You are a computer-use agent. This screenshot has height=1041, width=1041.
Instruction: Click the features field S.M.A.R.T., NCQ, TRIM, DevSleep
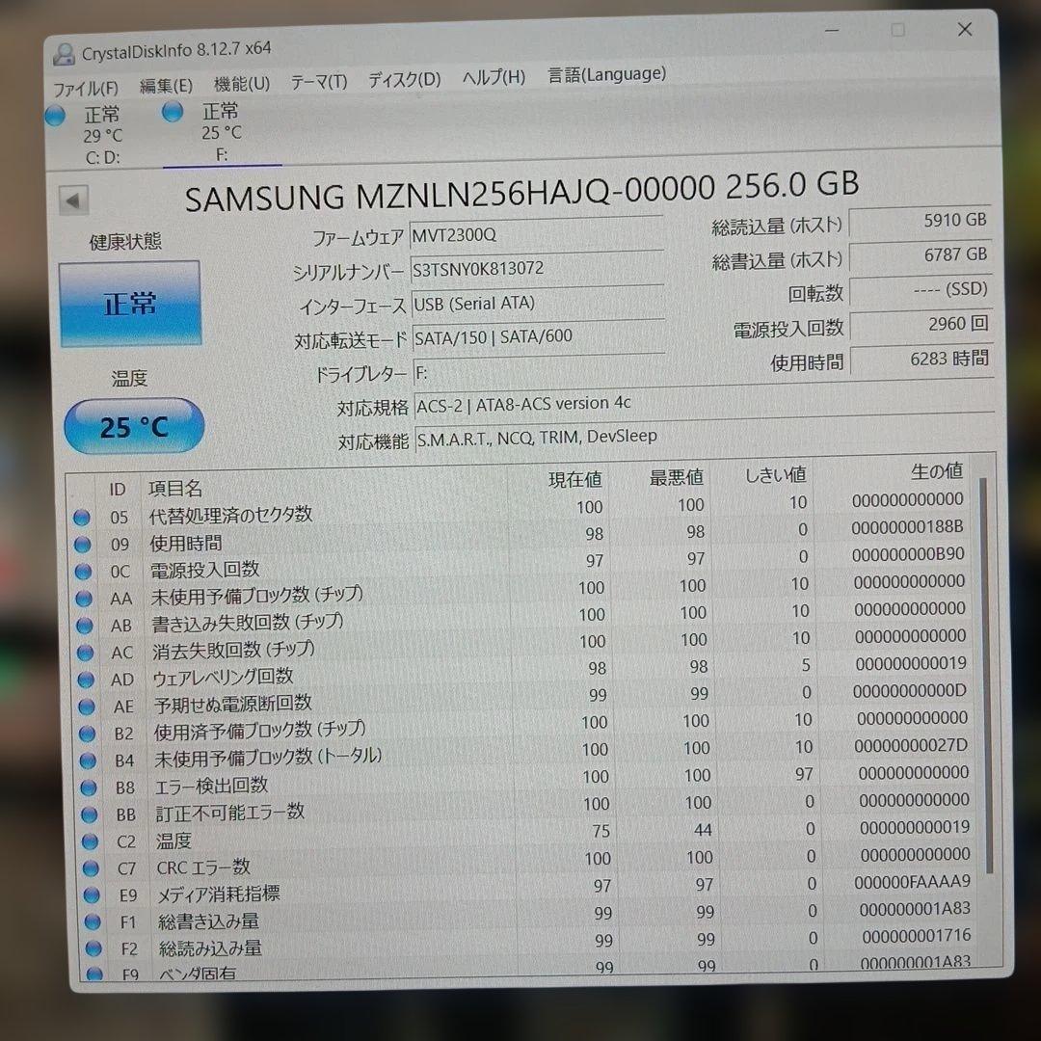point(705,436)
